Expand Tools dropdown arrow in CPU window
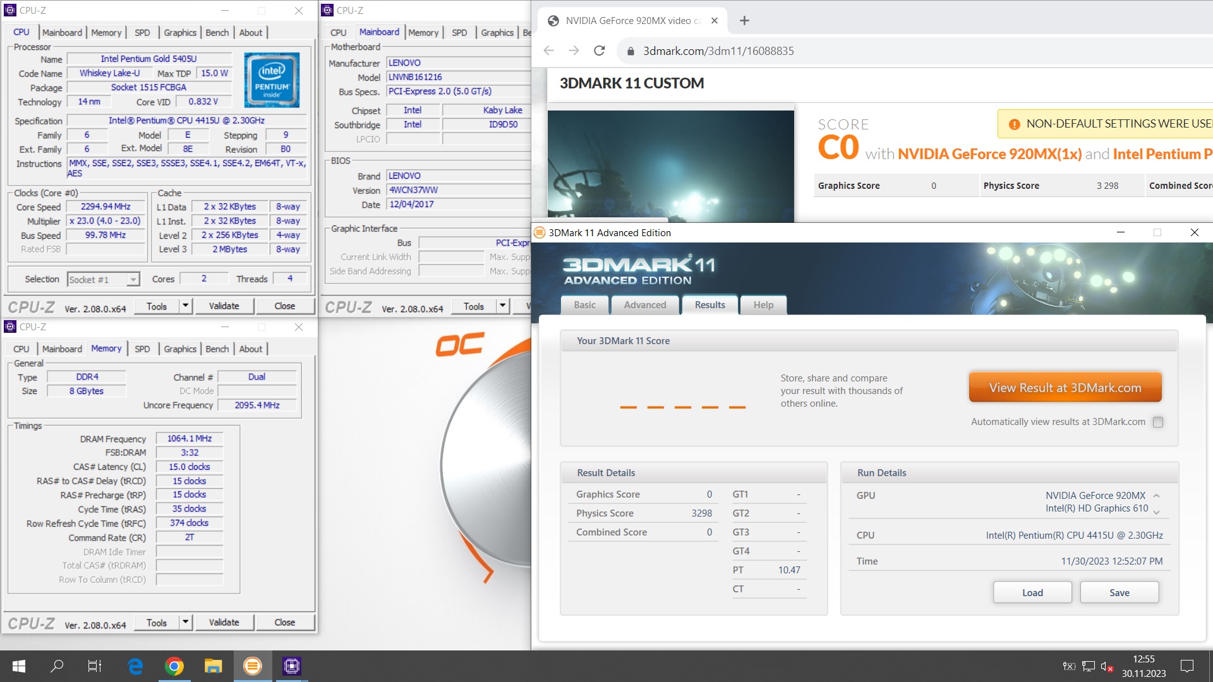 185,306
